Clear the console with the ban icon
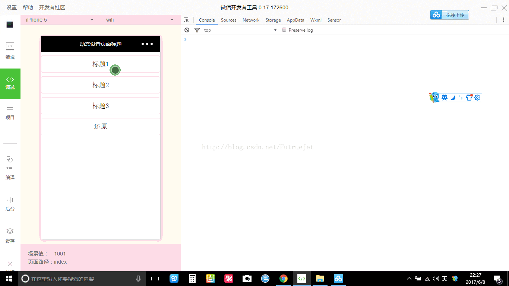This screenshot has width=509, height=286. 187,30
